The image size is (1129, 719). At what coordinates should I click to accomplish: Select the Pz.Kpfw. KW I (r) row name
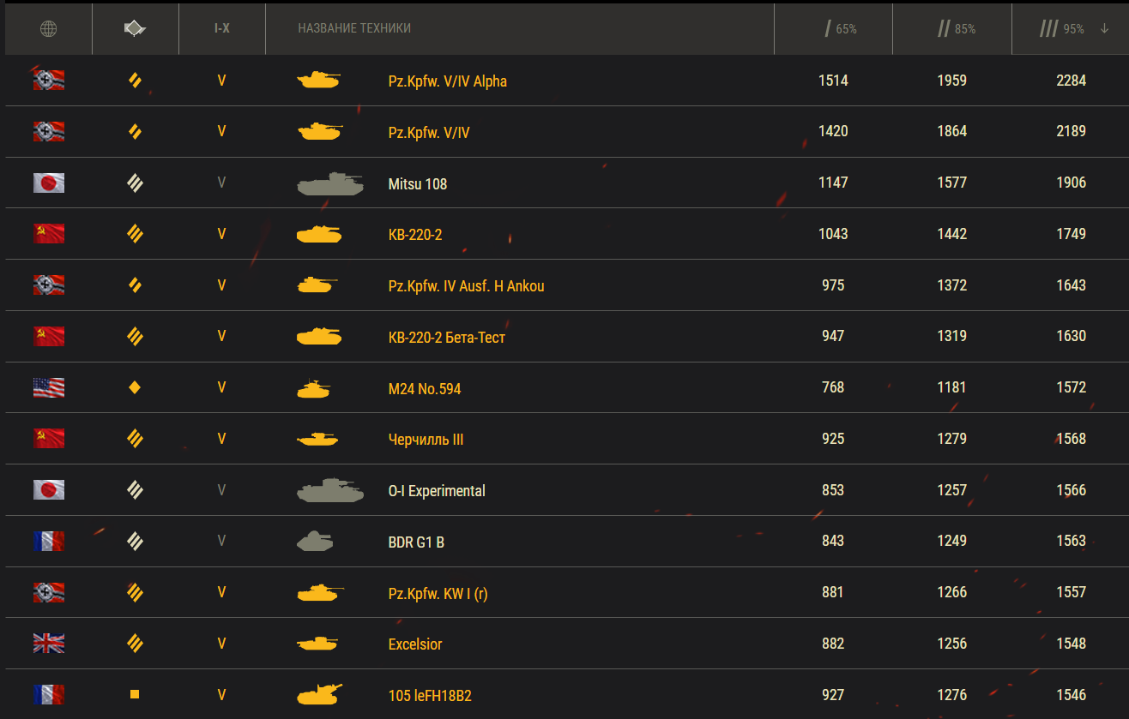438,593
